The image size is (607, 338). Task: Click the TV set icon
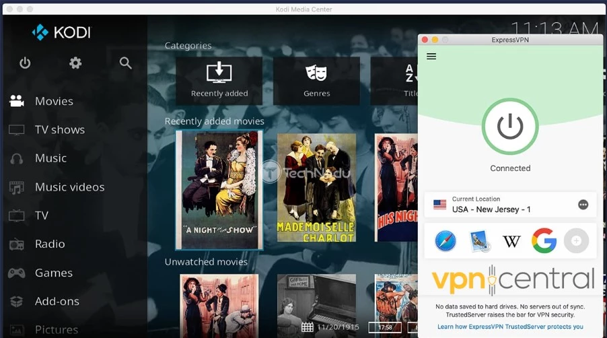(17, 215)
